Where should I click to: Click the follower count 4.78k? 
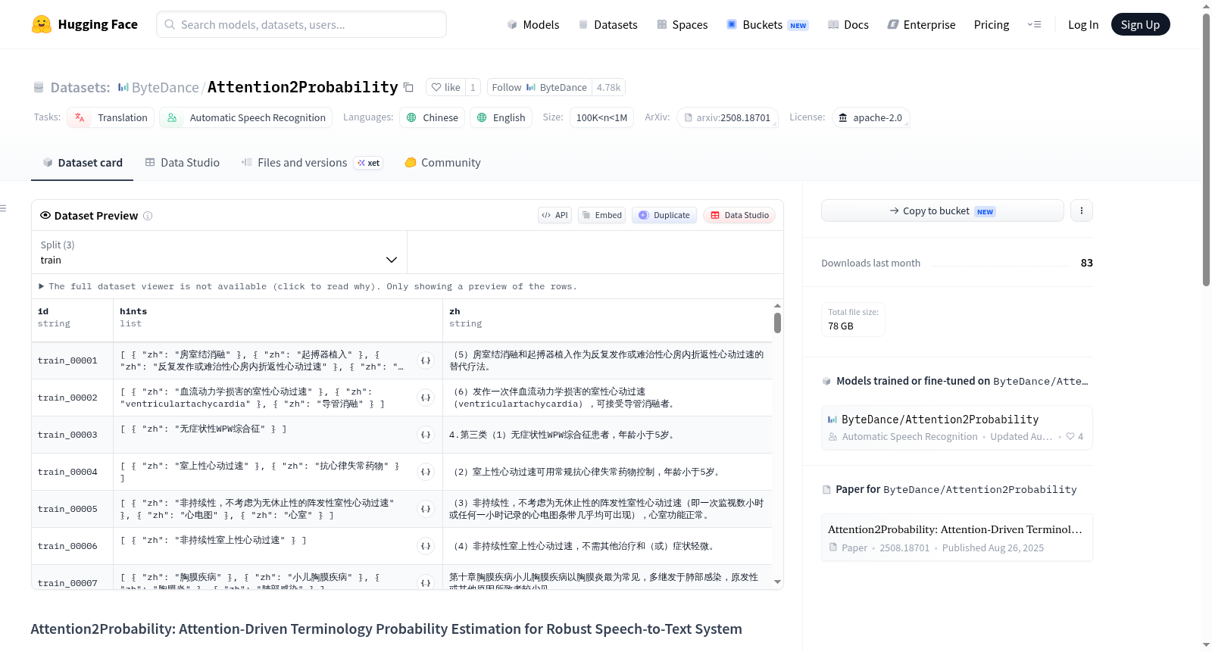[x=608, y=87]
